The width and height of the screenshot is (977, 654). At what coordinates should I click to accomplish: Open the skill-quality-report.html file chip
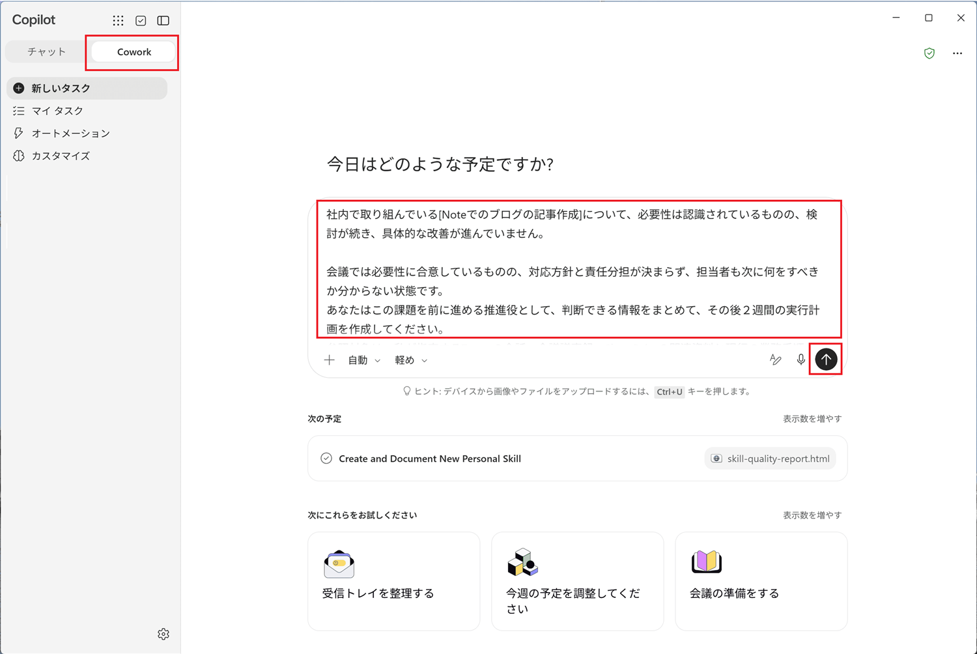pyautogui.click(x=771, y=459)
